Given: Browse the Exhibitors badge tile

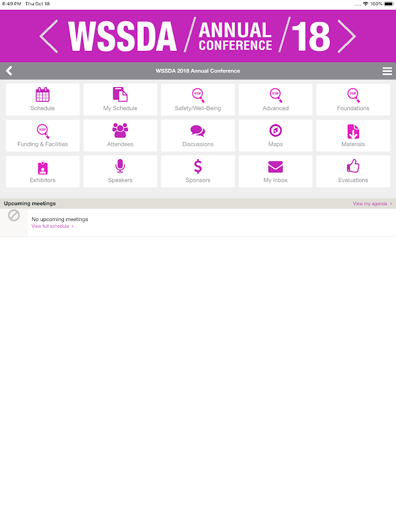Looking at the screenshot, I should [43, 172].
